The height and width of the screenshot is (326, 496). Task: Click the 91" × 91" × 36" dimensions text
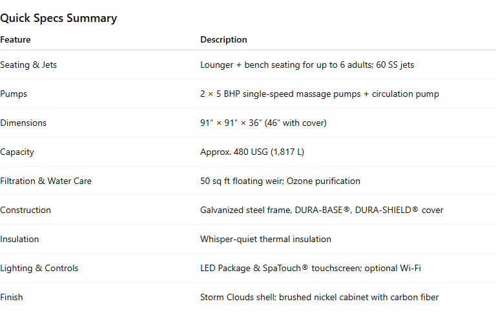[263, 123]
